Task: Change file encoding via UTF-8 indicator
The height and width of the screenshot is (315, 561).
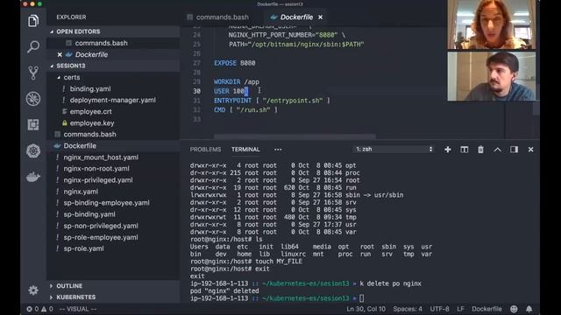Action: pos(439,309)
